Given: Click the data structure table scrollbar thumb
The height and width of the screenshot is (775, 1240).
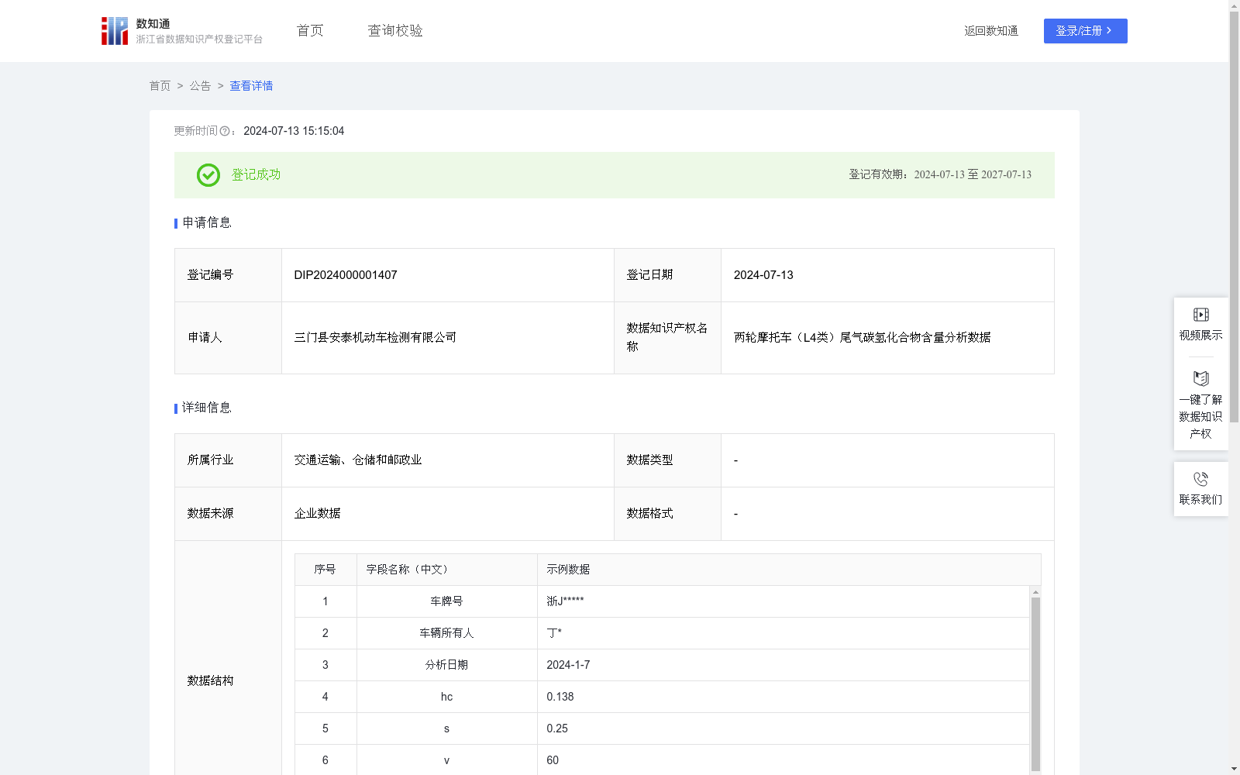Looking at the screenshot, I should pyautogui.click(x=1035, y=684).
